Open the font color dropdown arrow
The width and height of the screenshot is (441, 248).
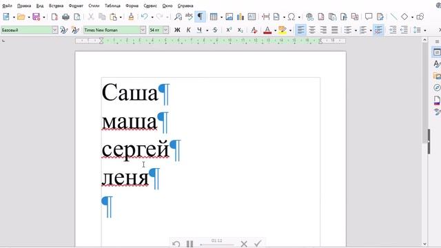click(x=275, y=30)
